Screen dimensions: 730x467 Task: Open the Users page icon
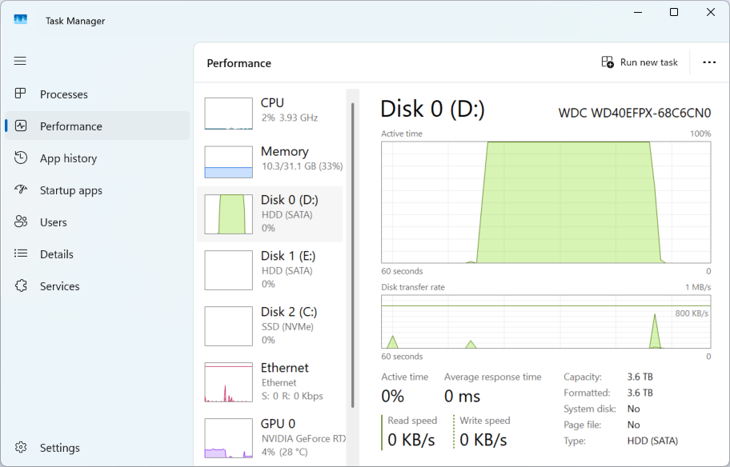[x=22, y=222]
